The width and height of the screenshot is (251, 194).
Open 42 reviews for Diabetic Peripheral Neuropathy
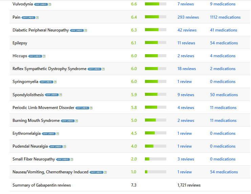(x=187, y=30)
